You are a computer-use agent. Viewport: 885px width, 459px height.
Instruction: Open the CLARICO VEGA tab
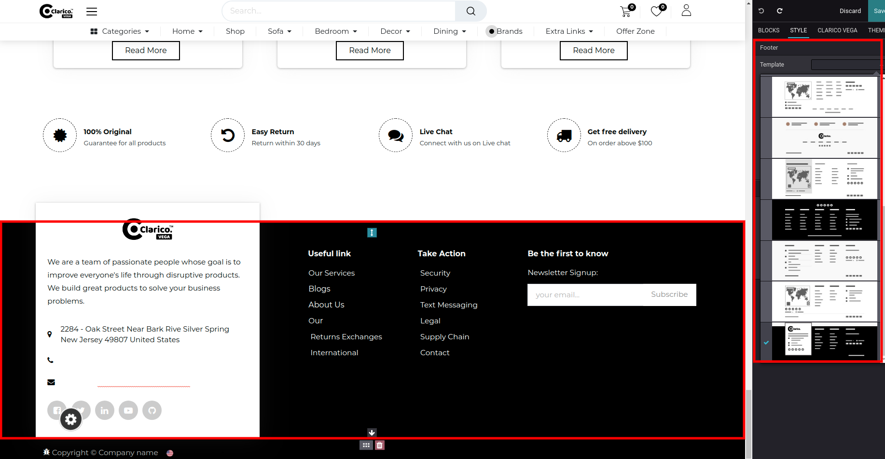[x=837, y=30]
